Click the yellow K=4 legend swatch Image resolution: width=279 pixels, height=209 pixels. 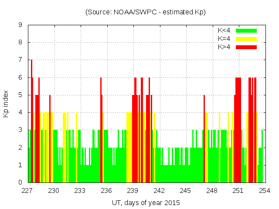[x=246, y=39]
